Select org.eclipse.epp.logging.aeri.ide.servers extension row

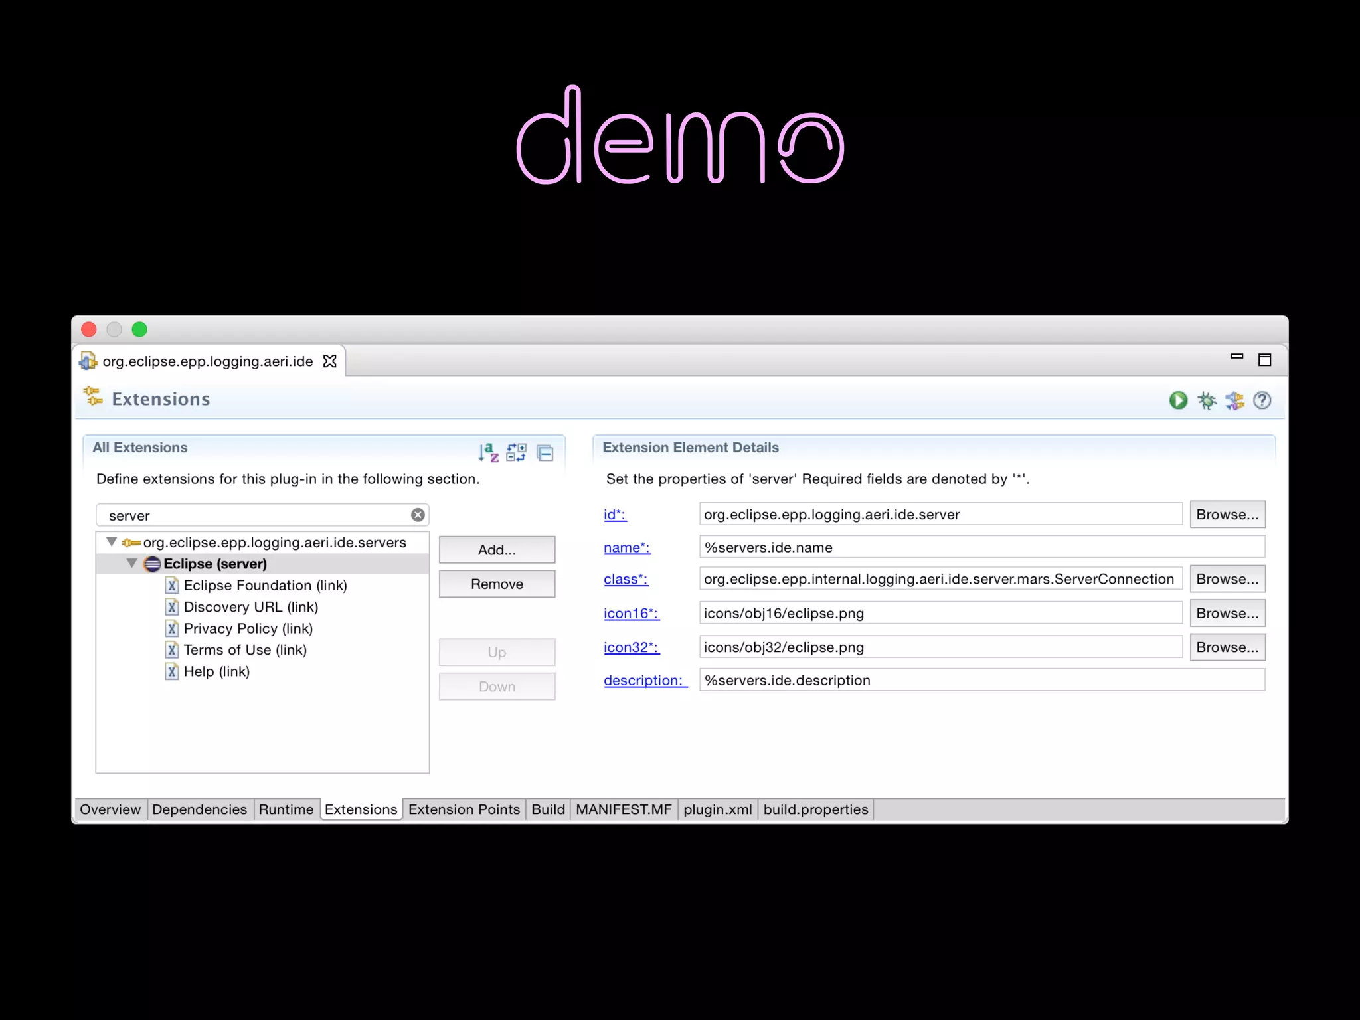click(x=263, y=543)
